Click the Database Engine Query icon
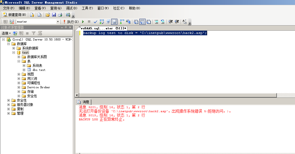This screenshot has width=295, height=154. tap(32, 15)
